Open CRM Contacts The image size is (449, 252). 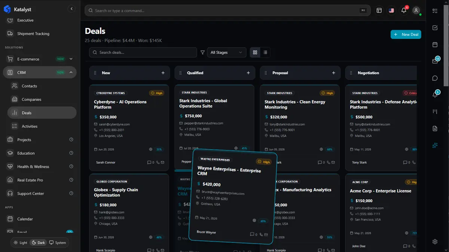click(x=42, y=86)
